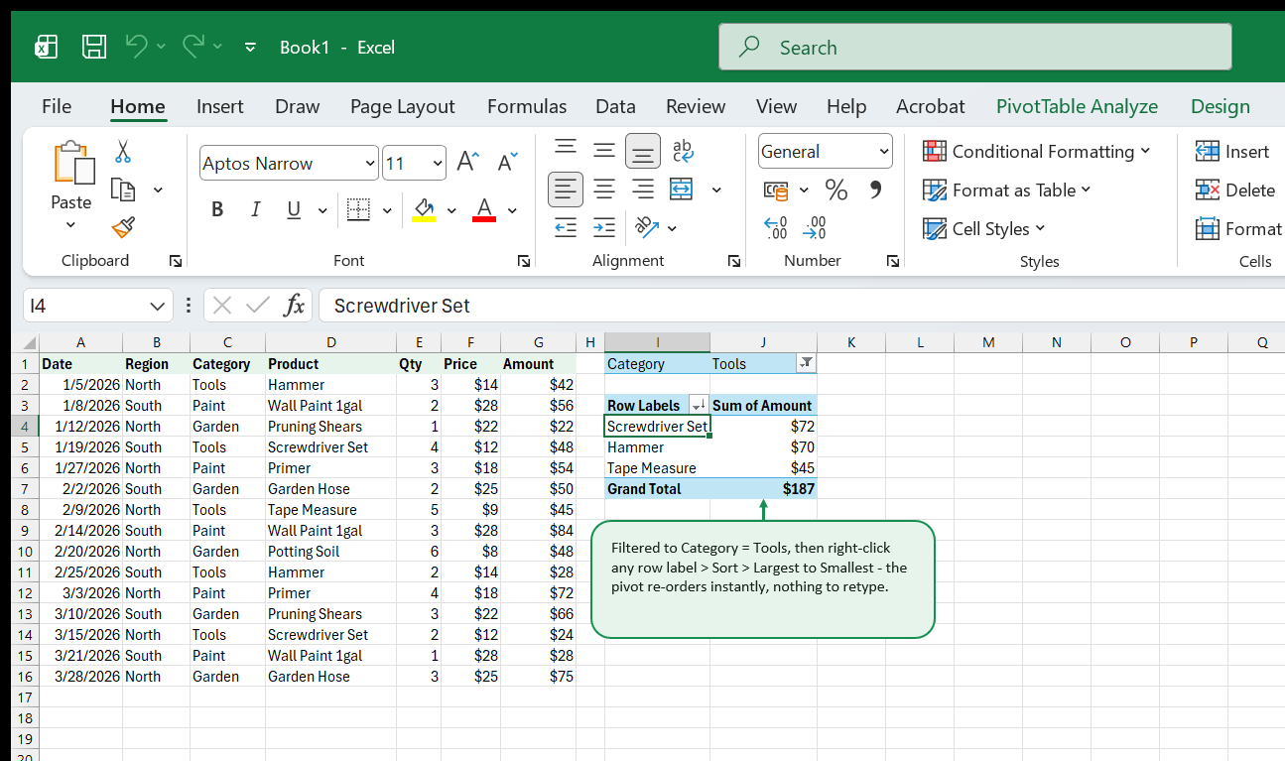Click the Wrap Text icon
The image size is (1285, 761).
(683, 150)
